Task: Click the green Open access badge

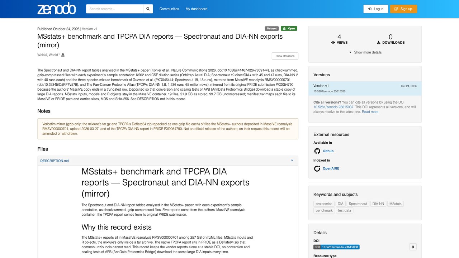Action: (x=289, y=29)
